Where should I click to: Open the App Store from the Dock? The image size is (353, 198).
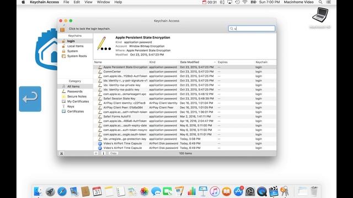[238, 191]
